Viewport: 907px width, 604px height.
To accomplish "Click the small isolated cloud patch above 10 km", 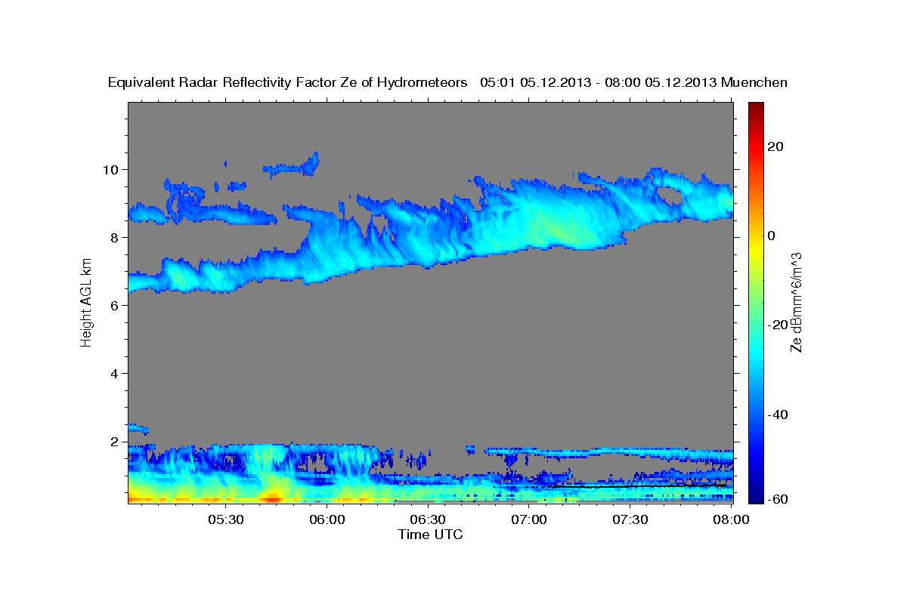I will coord(291,166).
